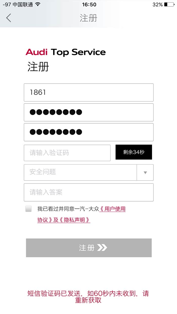177x314 pixels.
Task: Open the 用户使用协议 user agreement link
Action: pyautogui.click(x=113, y=209)
